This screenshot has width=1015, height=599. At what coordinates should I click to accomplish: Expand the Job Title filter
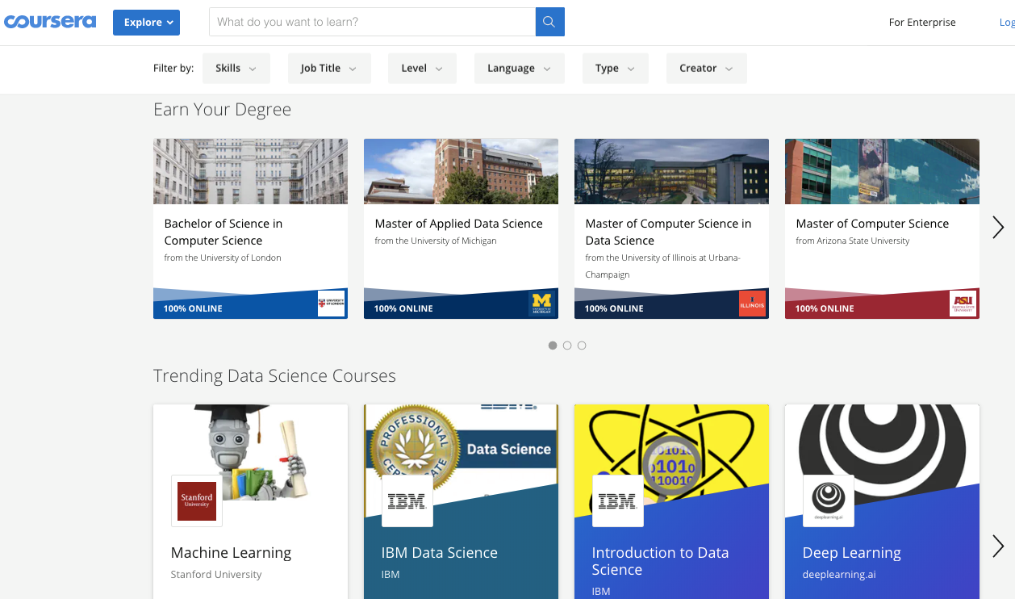click(329, 69)
